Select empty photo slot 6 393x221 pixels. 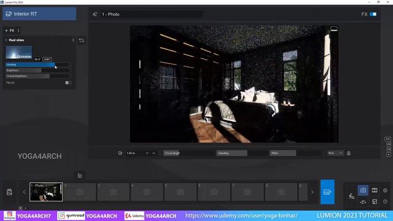coord(214,192)
